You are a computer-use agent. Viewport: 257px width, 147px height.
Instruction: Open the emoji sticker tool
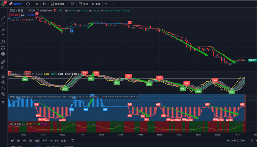3,54
